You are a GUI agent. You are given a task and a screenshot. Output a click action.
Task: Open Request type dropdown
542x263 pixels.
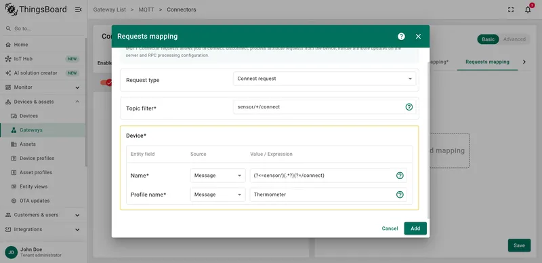[x=325, y=79]
